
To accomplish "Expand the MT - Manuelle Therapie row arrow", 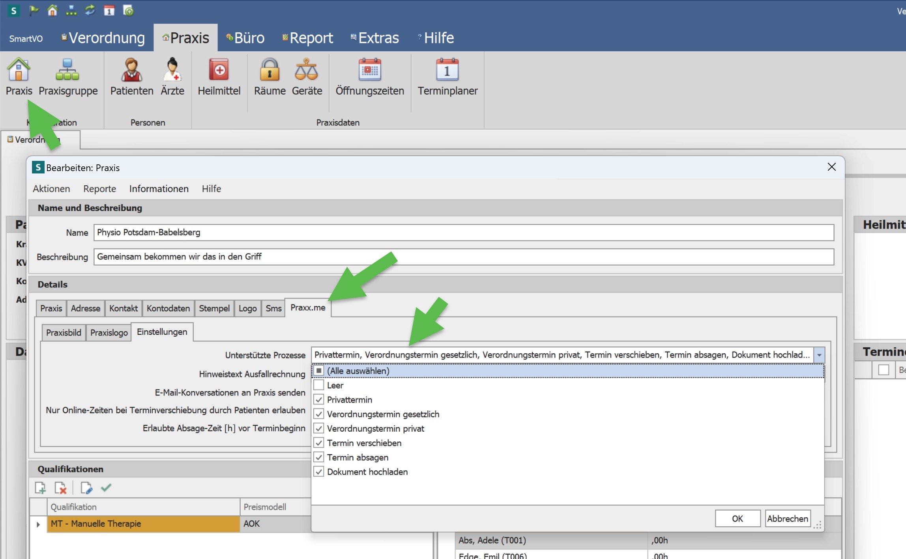I will [x=38, y=524].
